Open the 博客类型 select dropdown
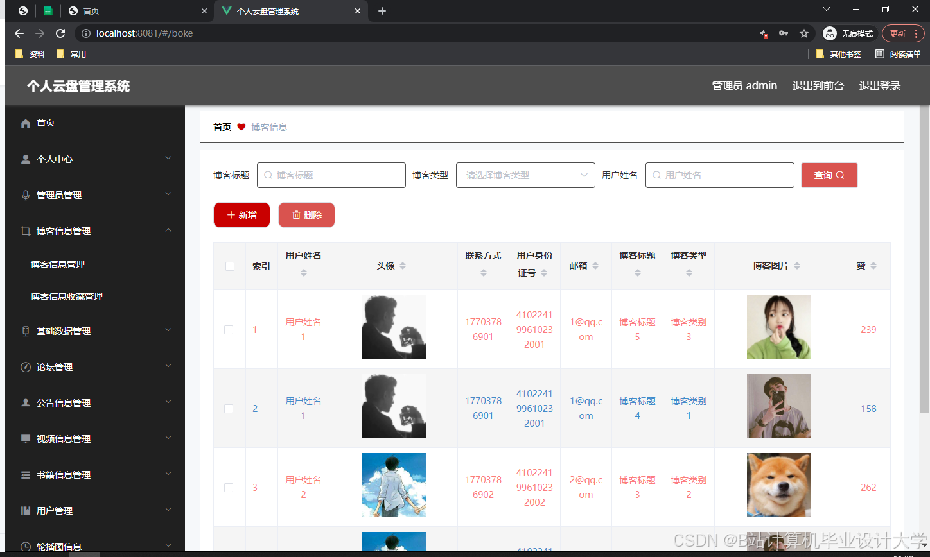 (525, 175)
